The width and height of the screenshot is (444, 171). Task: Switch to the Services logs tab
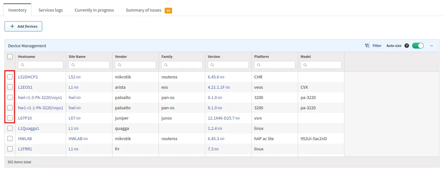51,10
